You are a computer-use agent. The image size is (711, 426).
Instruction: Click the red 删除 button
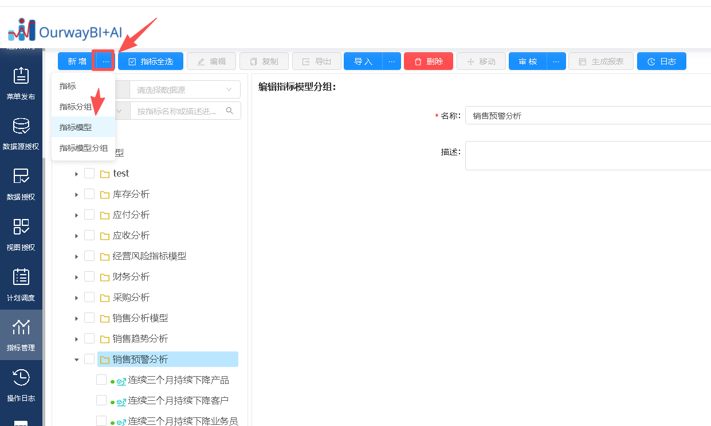tap(428, 61)
